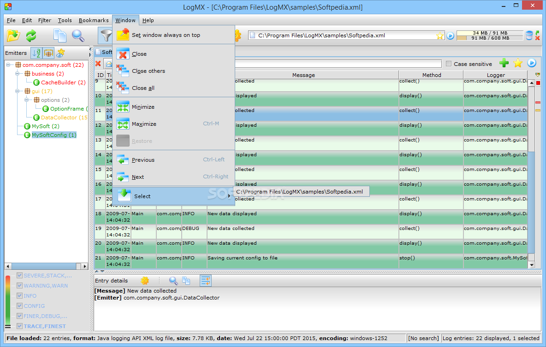Choose Previous in the Window menu
Screen dimensions: 546x347
point(173,160)
